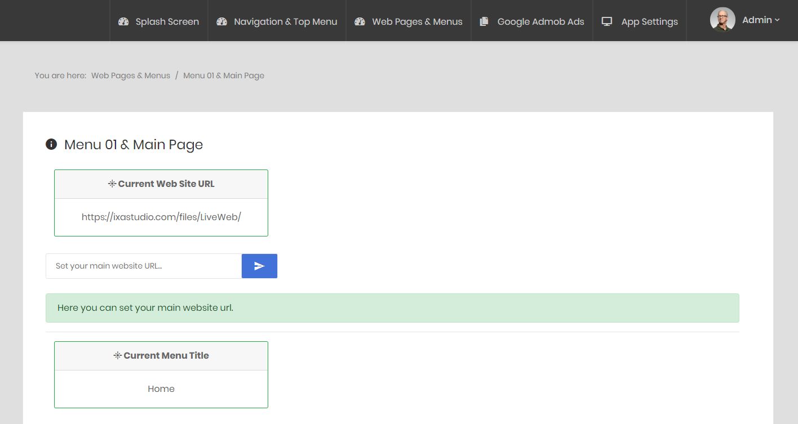
Task: Click the Navigation & Top Menu gauge icon
Action: coord(221,21)
